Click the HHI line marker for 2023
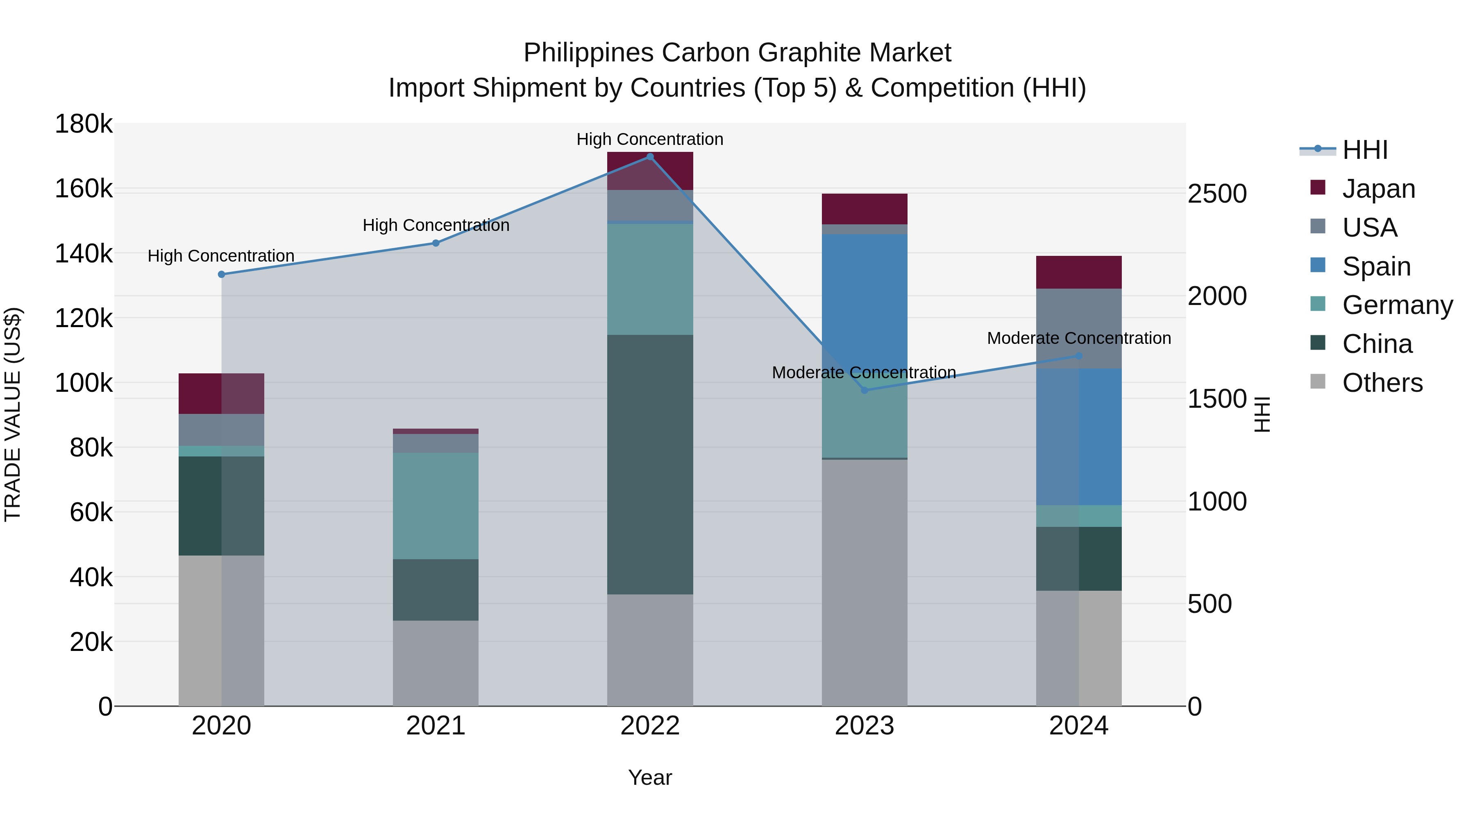This screenshot has height=829, width=1475. [865, 390]
